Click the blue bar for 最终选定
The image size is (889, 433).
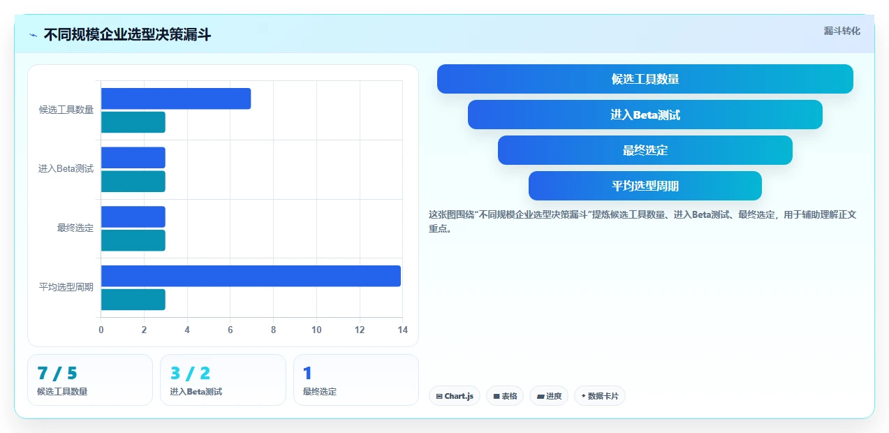pos(133,216)
